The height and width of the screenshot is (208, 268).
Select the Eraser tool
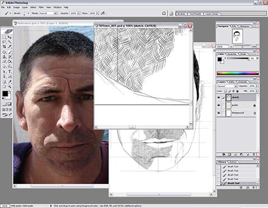[4, 61]
